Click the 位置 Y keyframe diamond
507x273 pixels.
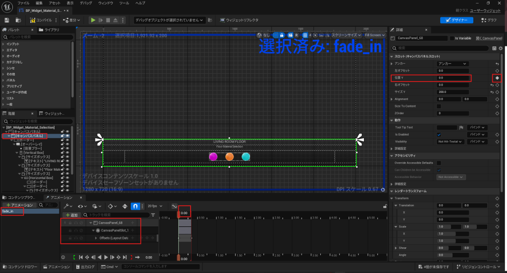tap(497, 78)
